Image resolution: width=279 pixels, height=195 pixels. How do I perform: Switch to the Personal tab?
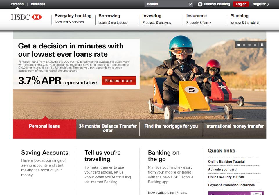17,4
